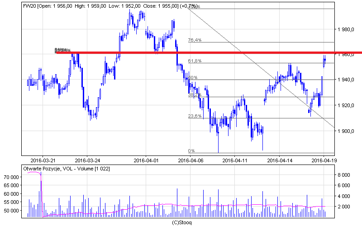Click the 1 980,0 price axis label
Image resolution: width=362 pixels, height=226 pixels.
346,29
